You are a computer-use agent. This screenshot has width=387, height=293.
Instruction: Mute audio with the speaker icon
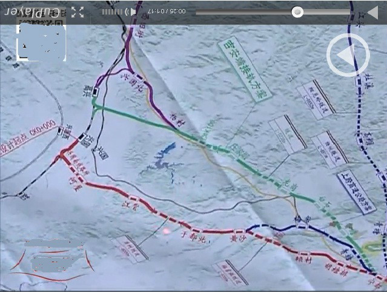click(x=131, y=12)
